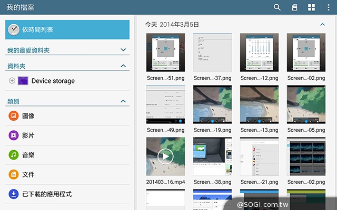Open the three-dot overflow menu
This screenshot has width=337, height=210.
point(328,7)
